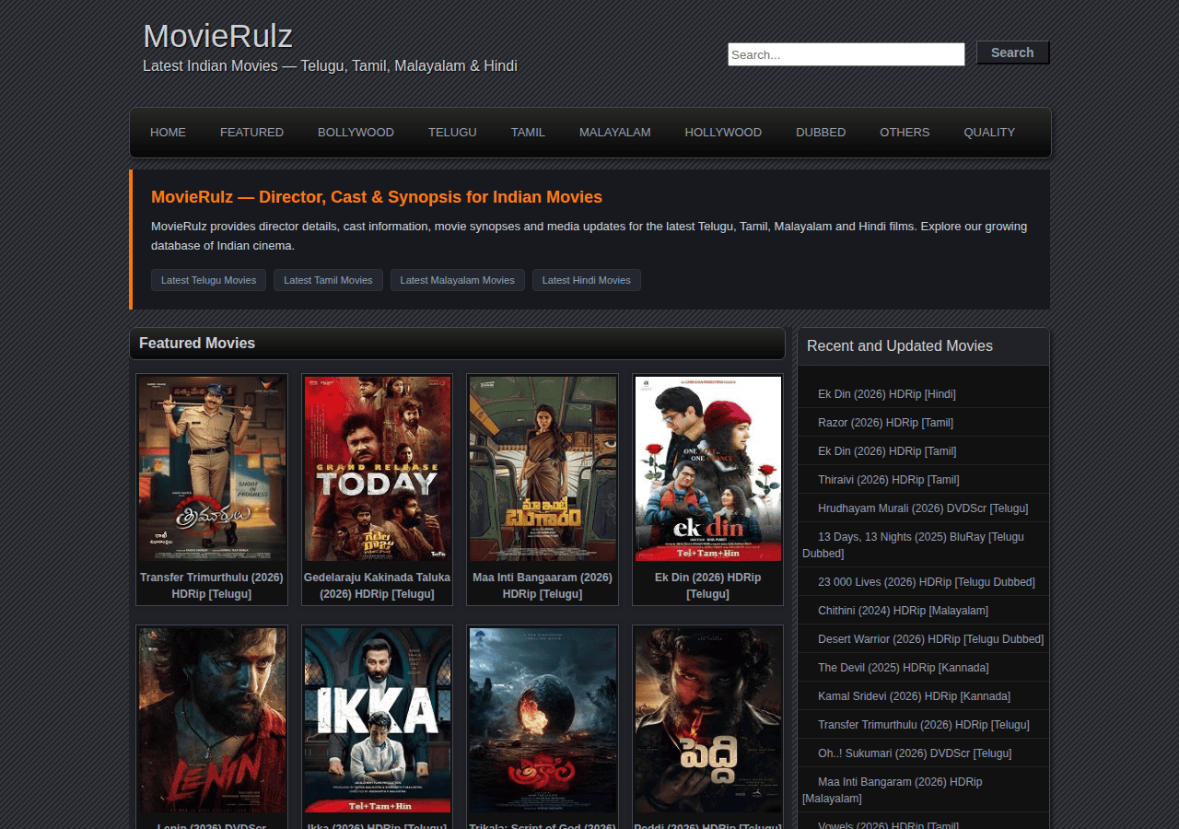Viewport: 1179px width, 829px height.
Task: Click the orange Director, Cast & Synopsis heading
Action: [x=377, y=197]
